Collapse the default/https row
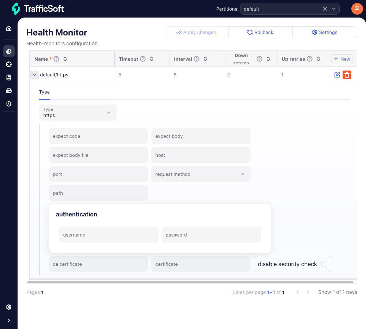The image size is (366, 329). tap(34, 75)
